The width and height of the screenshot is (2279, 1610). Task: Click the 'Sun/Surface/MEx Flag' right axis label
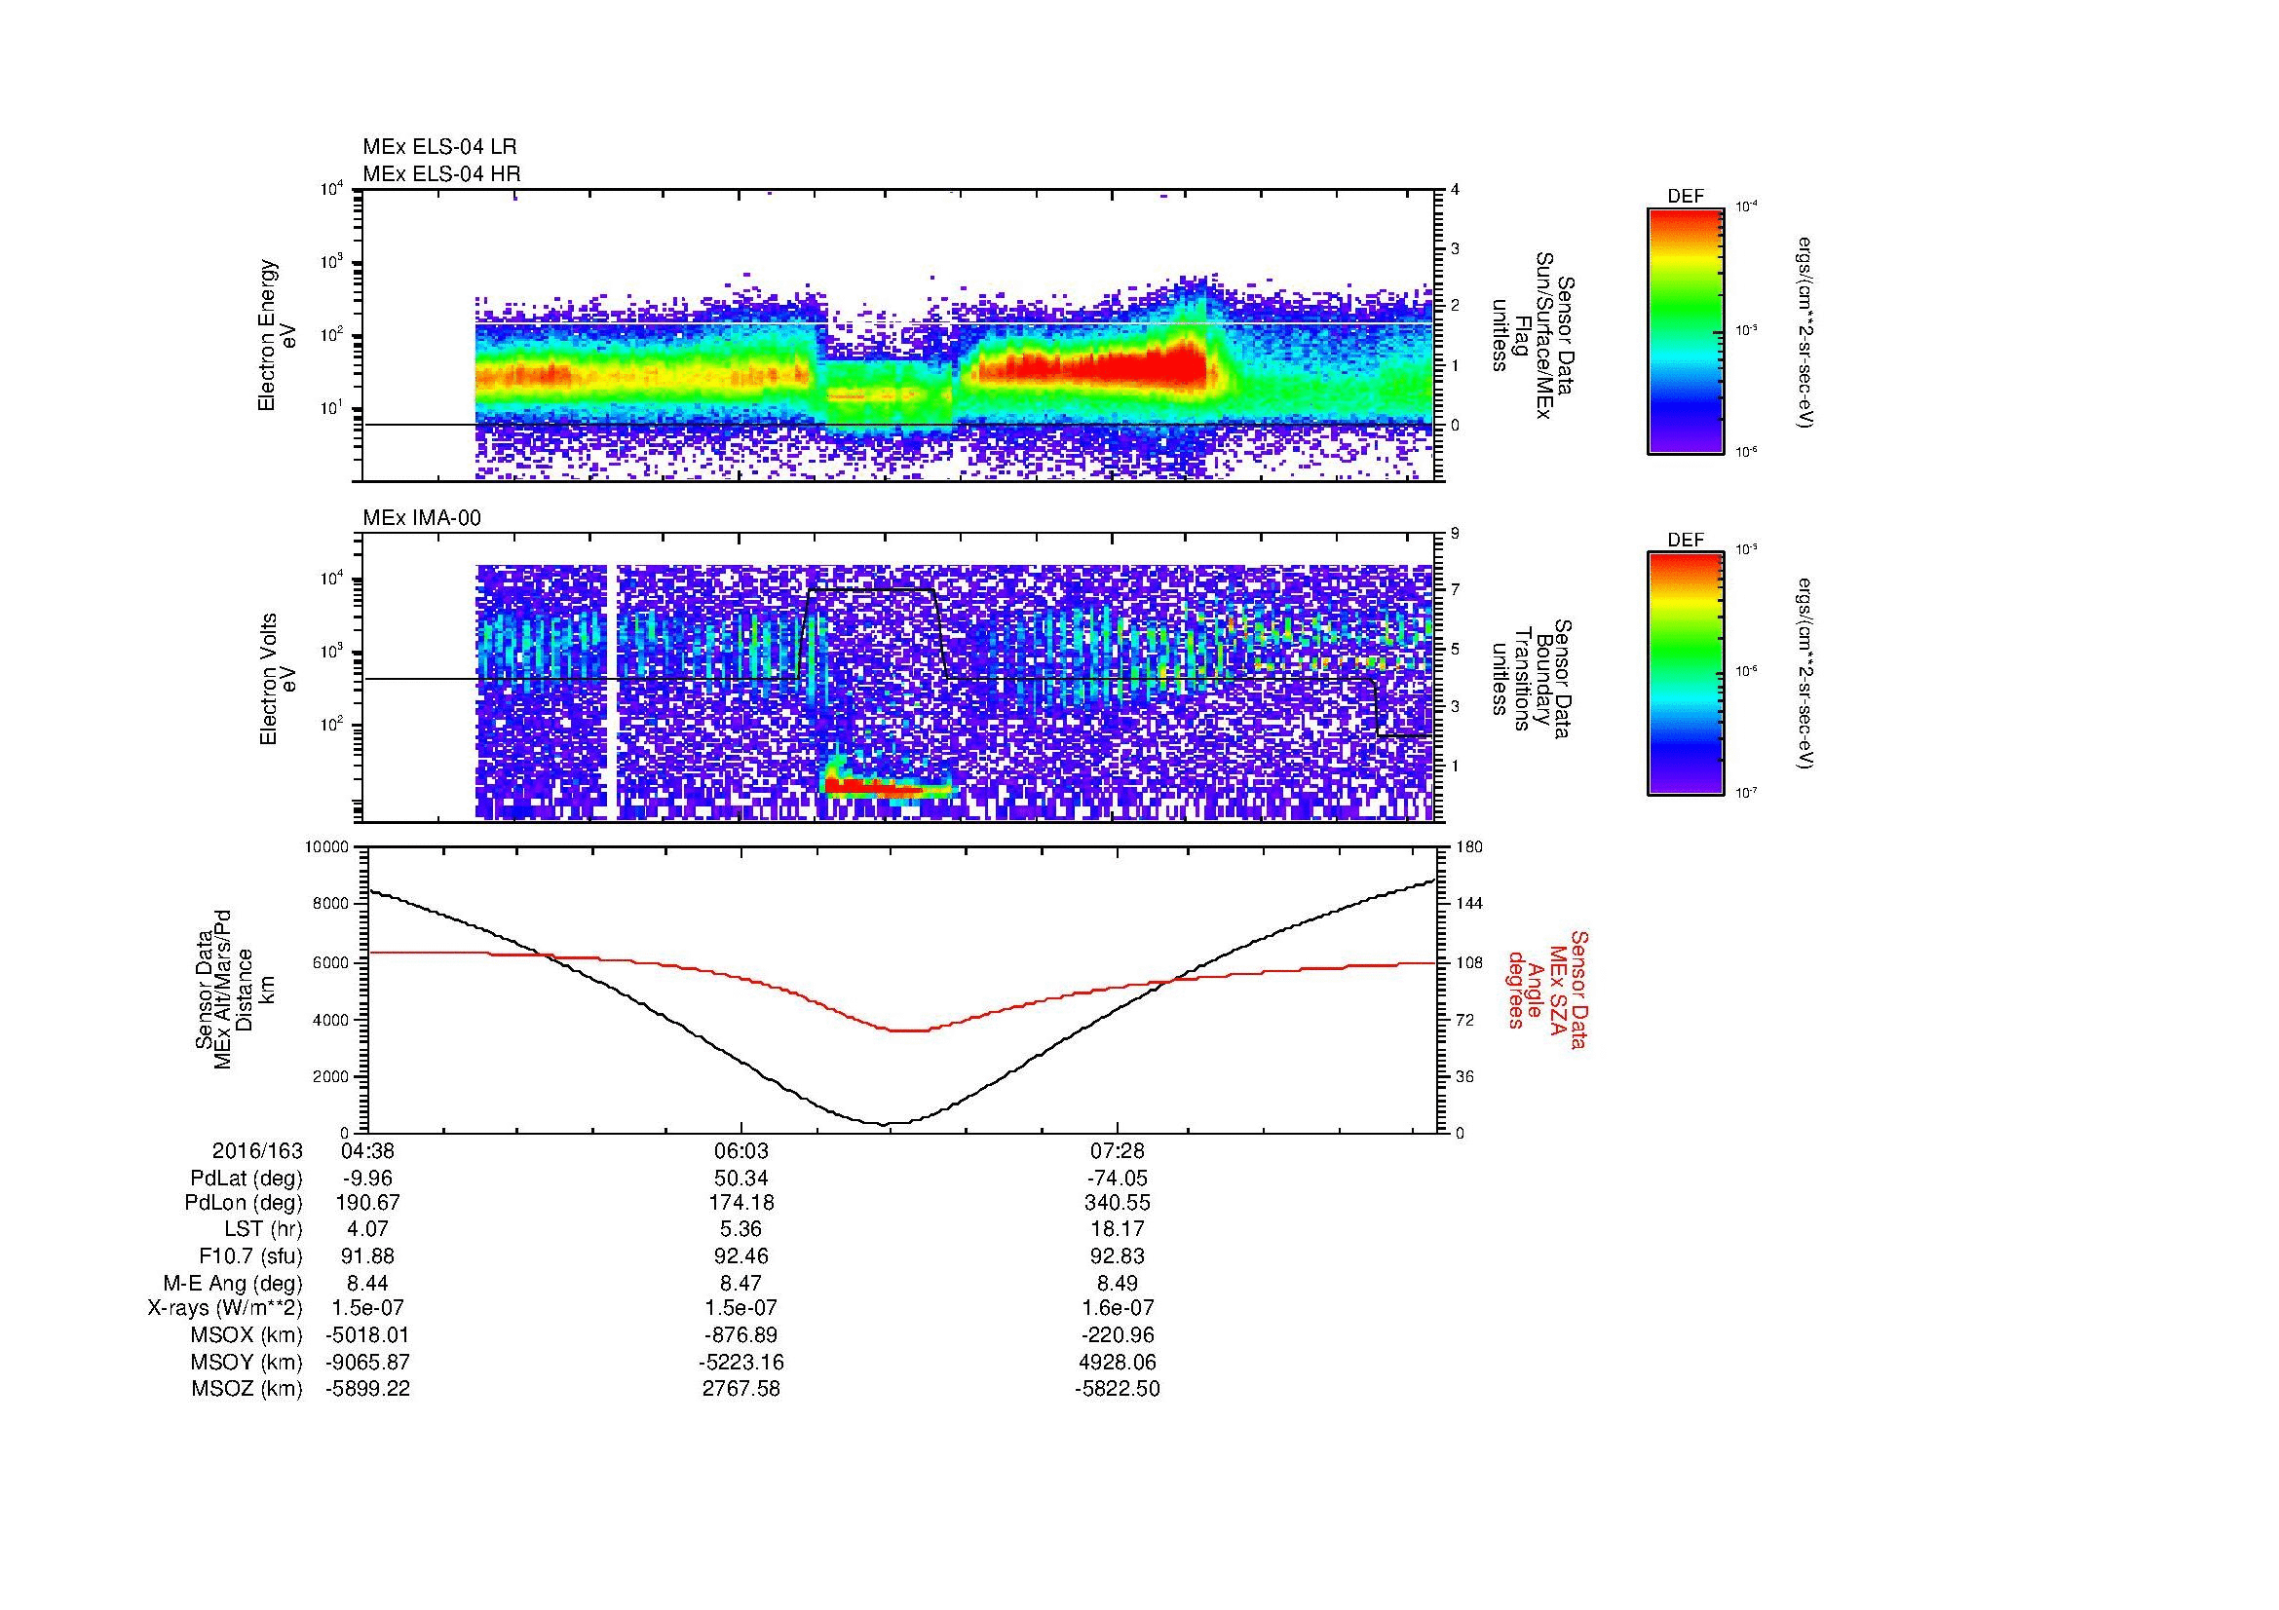tap(1533, 335)
